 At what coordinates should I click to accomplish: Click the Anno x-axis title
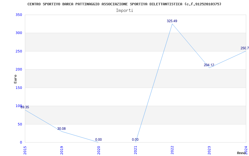pos(242,153)
